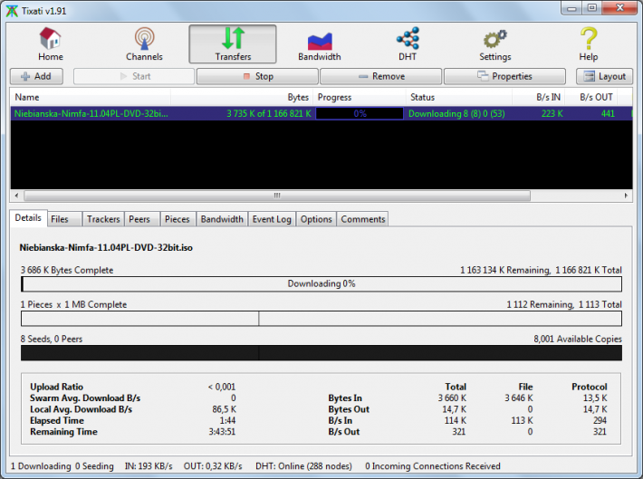The image size is (643, 479).
Task: Click '3 686 K Bytes Complete' text
Action: point(67,270)
